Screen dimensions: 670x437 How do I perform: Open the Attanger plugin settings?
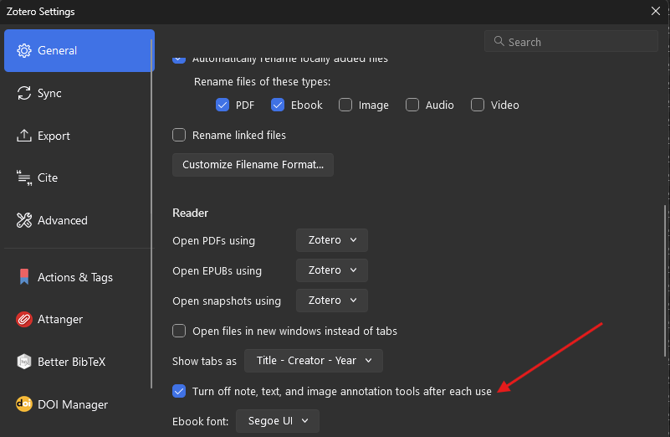point(78,320)
